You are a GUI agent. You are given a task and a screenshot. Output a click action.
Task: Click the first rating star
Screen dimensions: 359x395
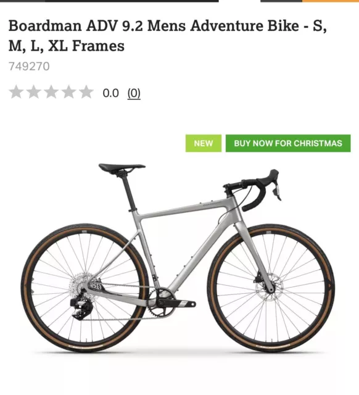(x=17, y=92)
